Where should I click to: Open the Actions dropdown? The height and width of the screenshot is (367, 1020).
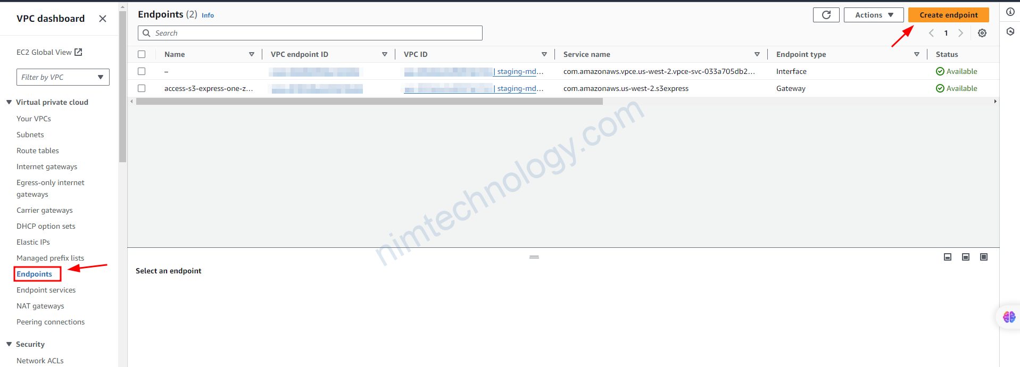pos(873,15)
